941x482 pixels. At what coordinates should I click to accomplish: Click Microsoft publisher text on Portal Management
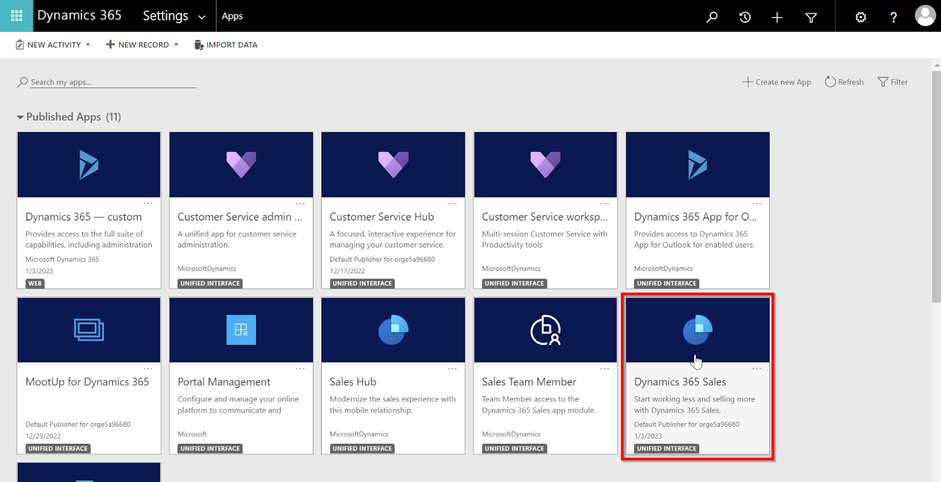tap(192, 434)
